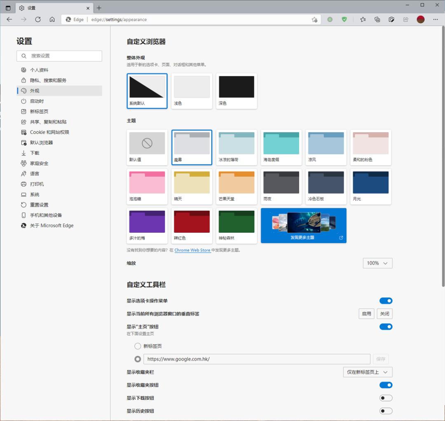Viewport: 445px width, 421px height.
Task: Go to 默认浏览器 settings section
Action: tap(41, 143)
